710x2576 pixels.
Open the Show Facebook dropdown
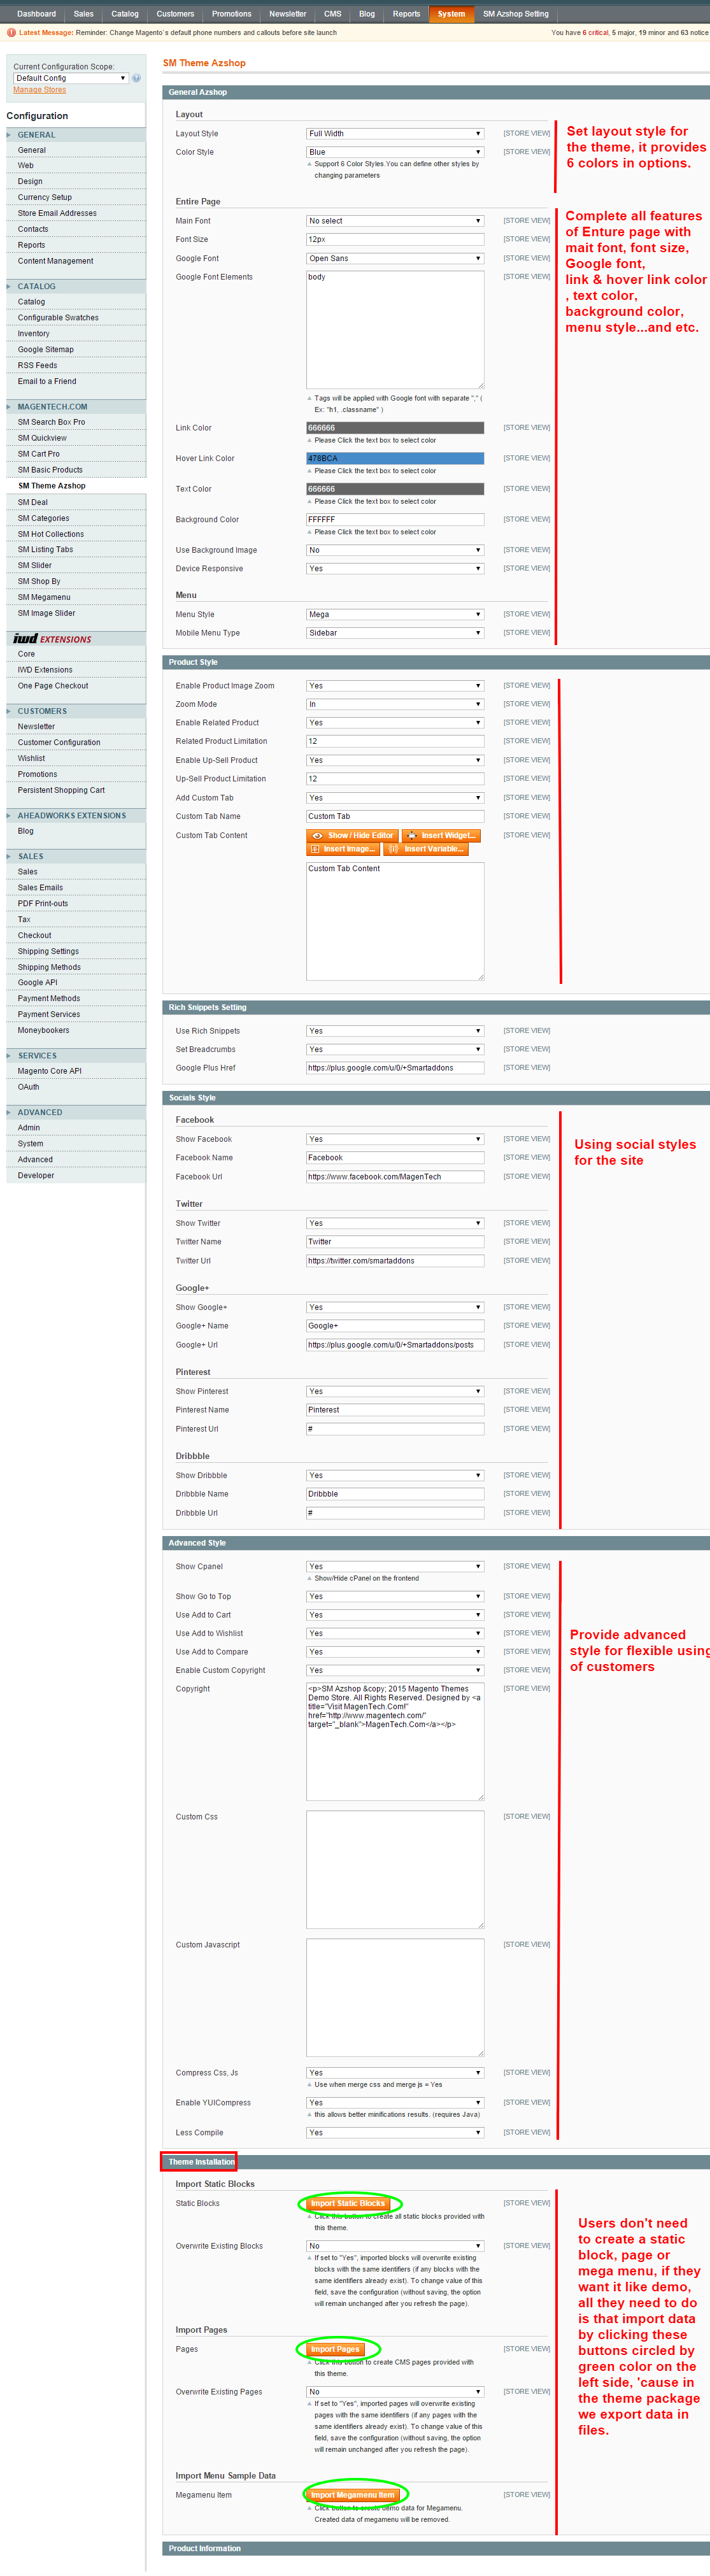click(x=395, y=1139)
